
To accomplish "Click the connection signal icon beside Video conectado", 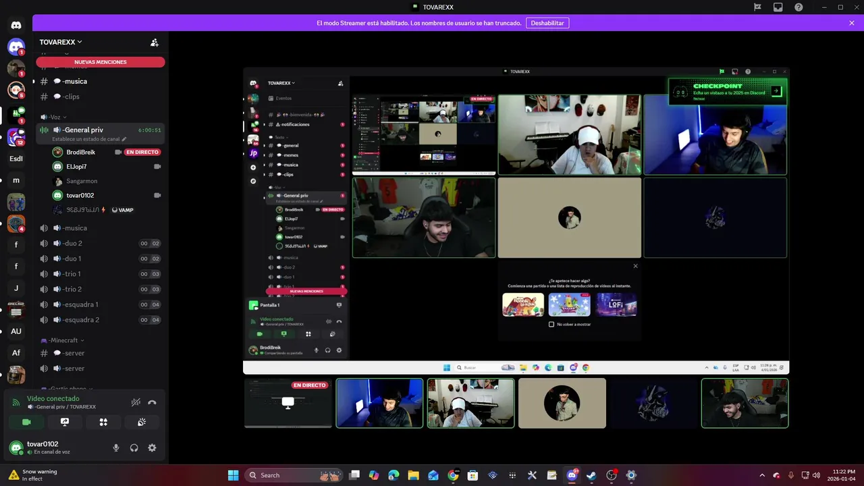I will point(16,402).
